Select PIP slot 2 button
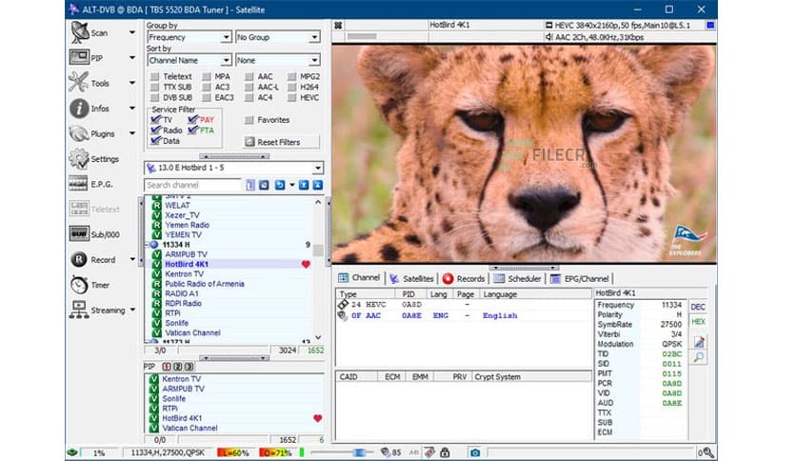Image resolution: width=796 pixels, height=461 pixels. 178,366
